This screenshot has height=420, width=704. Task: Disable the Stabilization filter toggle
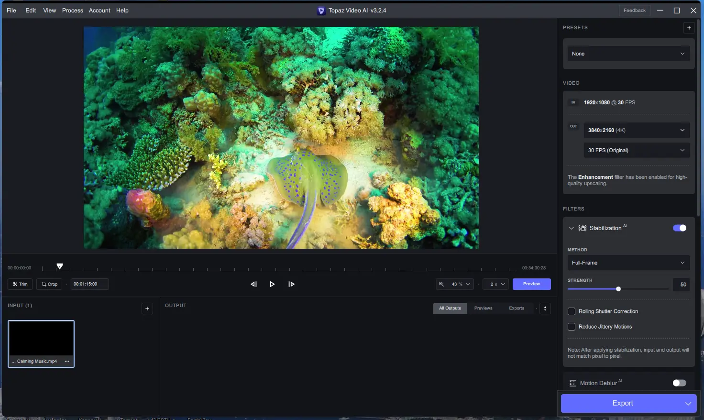[679, 228]
